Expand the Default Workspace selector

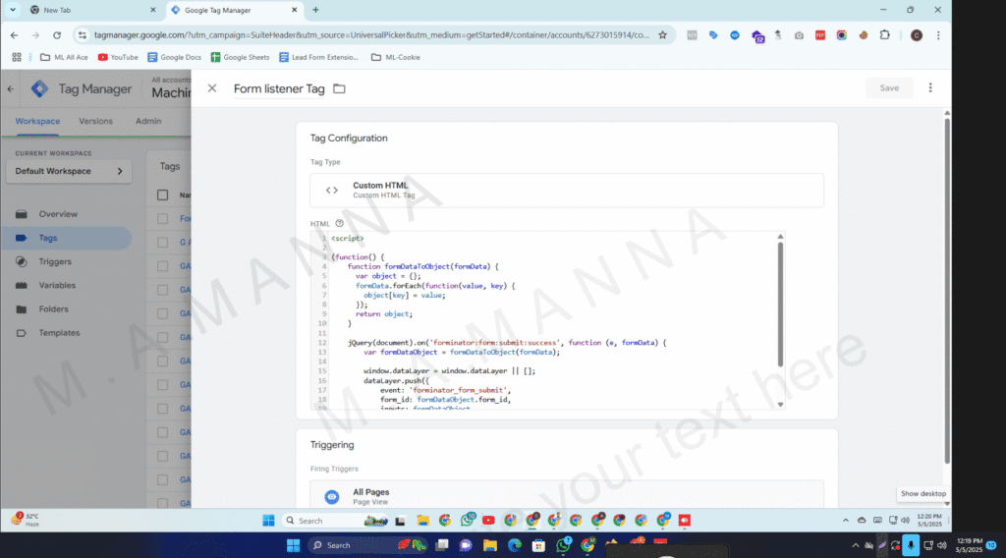pyautogui.click(x=68, y=171)
